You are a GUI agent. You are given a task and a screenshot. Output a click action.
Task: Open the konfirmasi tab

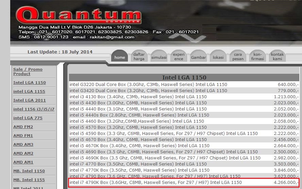(x=257, y=56)
